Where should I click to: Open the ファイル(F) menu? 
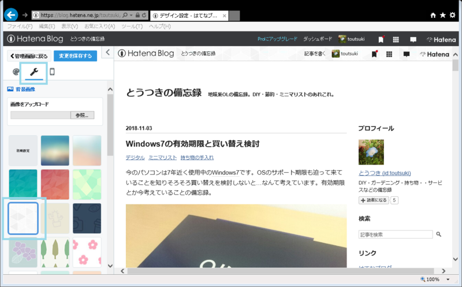point(20,26)
